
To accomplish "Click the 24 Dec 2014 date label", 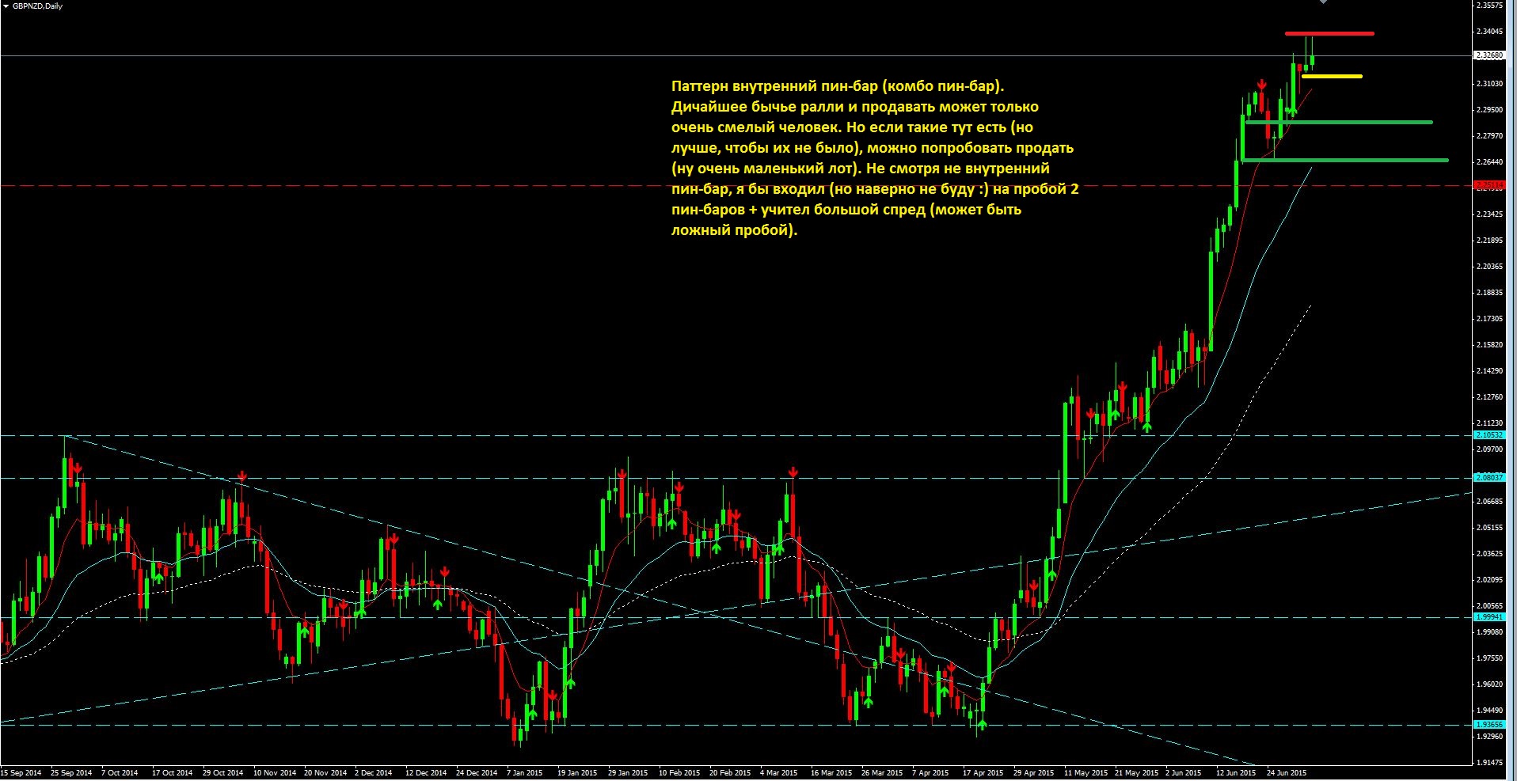I will coord(477,773).
